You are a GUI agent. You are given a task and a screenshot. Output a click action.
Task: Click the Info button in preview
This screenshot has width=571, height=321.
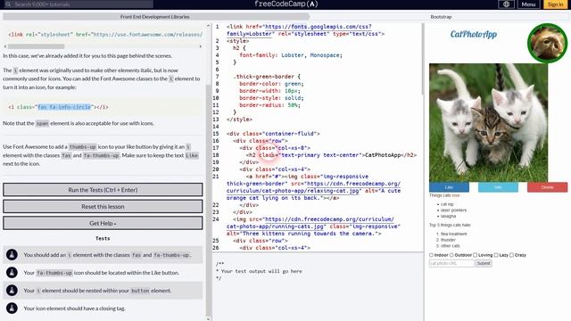pos(498,187)
